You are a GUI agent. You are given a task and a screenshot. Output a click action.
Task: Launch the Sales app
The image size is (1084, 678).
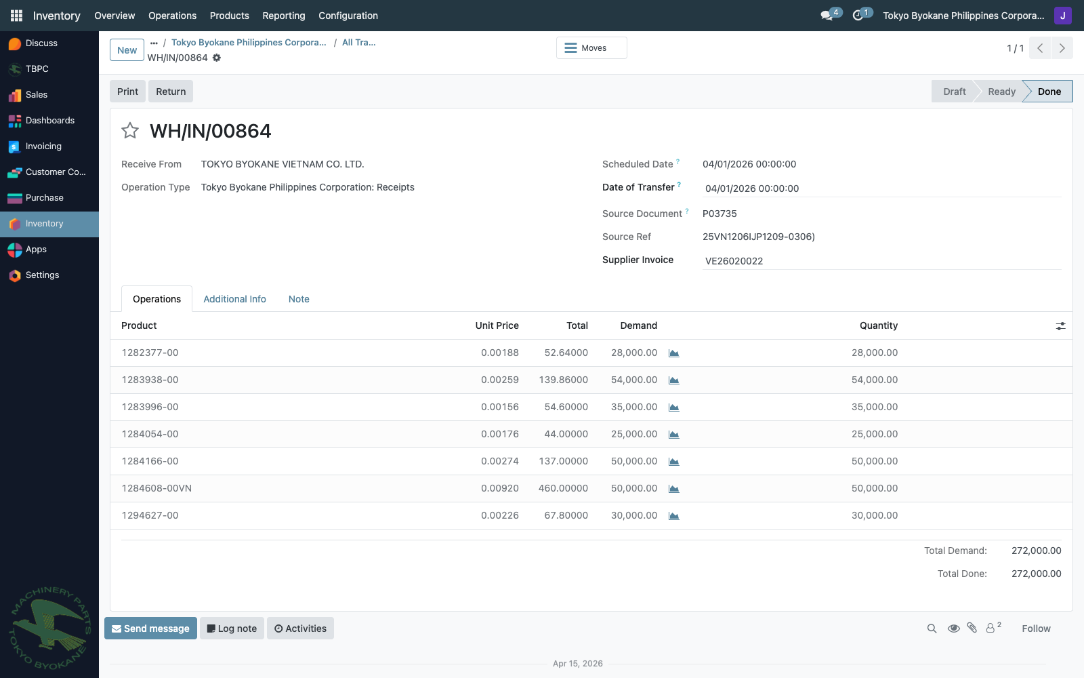tap(49, 95)
